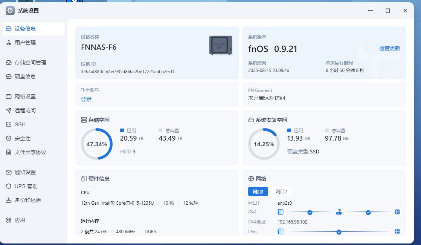The image size is (421, 245).
Task: Click the hard disk info sidebar icon
Action: click(9, 77)
